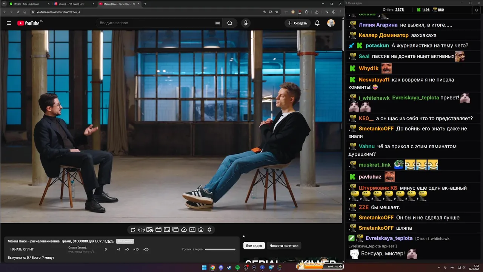Open Chrome from the taskbar
483x272 pixels.
(212, 267)
